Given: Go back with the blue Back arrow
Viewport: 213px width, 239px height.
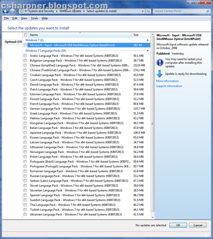Looking at the screenshot, I should coord(5,11).
